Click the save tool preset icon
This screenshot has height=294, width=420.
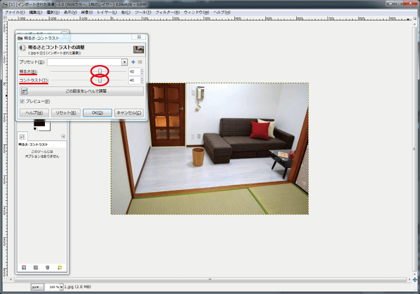(24, 268)
